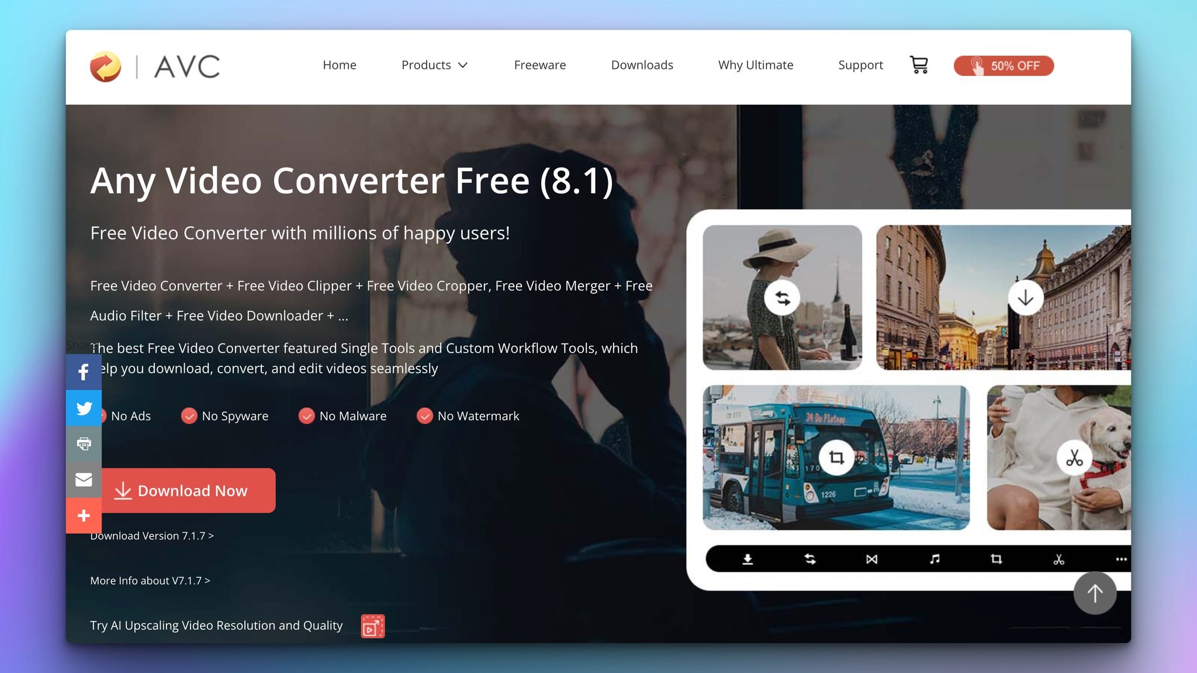The height and width of the screenshot is (673, 1197).
Task: Click the scissors/cut icon on fourth thumbnail
Action: pyautogui.click(x=1074, y=457)
